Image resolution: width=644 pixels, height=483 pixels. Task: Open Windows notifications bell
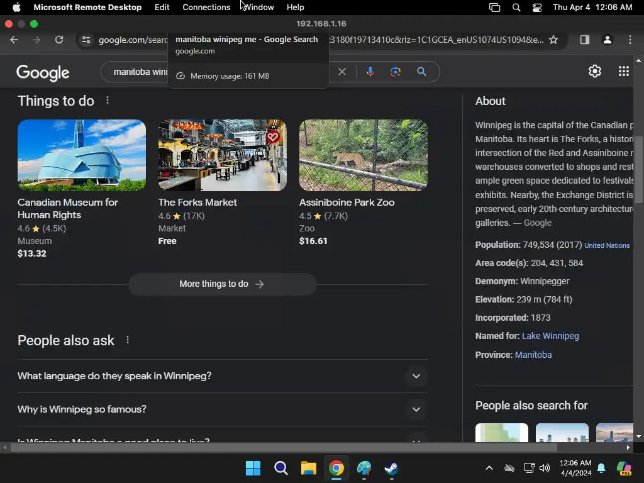click(x=601, y=468)
